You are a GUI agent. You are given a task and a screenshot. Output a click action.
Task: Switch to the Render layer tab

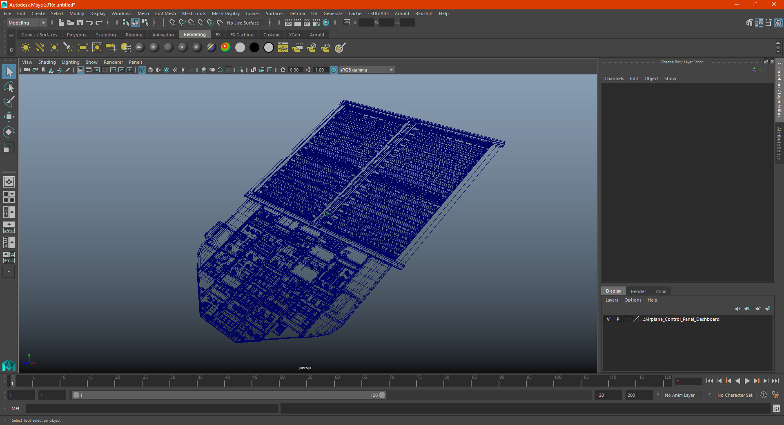(x=638, y=291)
